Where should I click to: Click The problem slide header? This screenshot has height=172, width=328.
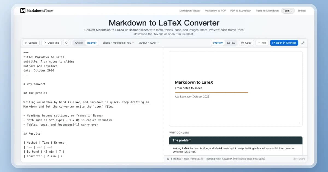coord(236,140)
